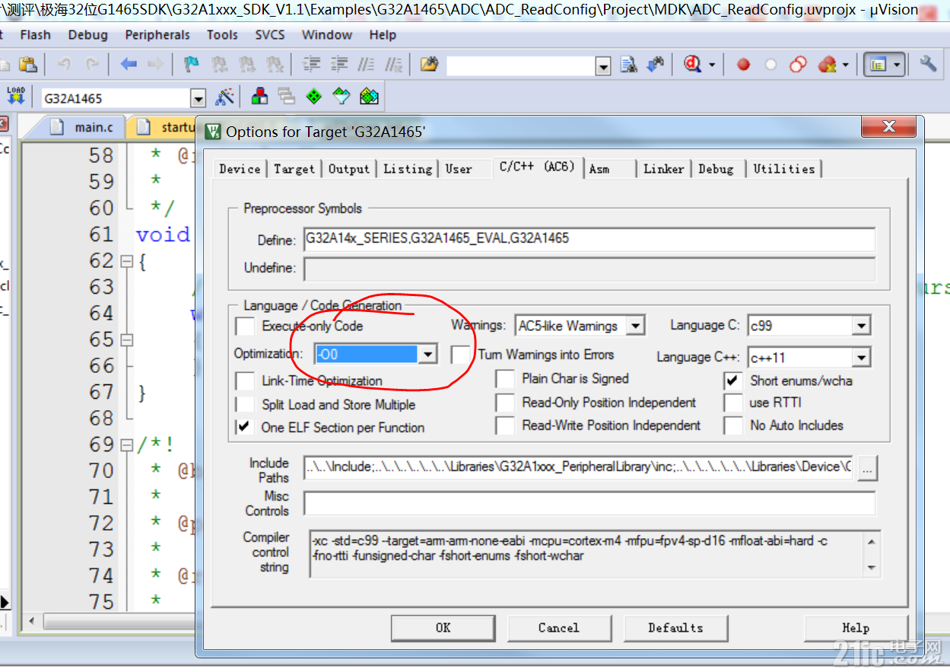Image resolution: width=950 pixels, height=672 pixels.
Task: Click the Redo arrow icon
Action: [x=92, y=65]
